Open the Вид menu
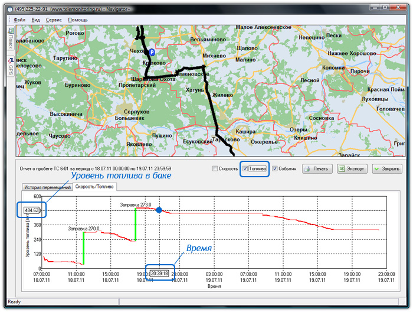This screenshot has height=312, width=413. click(36, 19)
